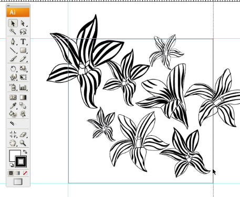Activate the Zoom magnifier tool
The height and width of the screenshot is (197, 240).
[x=23, y=143]
